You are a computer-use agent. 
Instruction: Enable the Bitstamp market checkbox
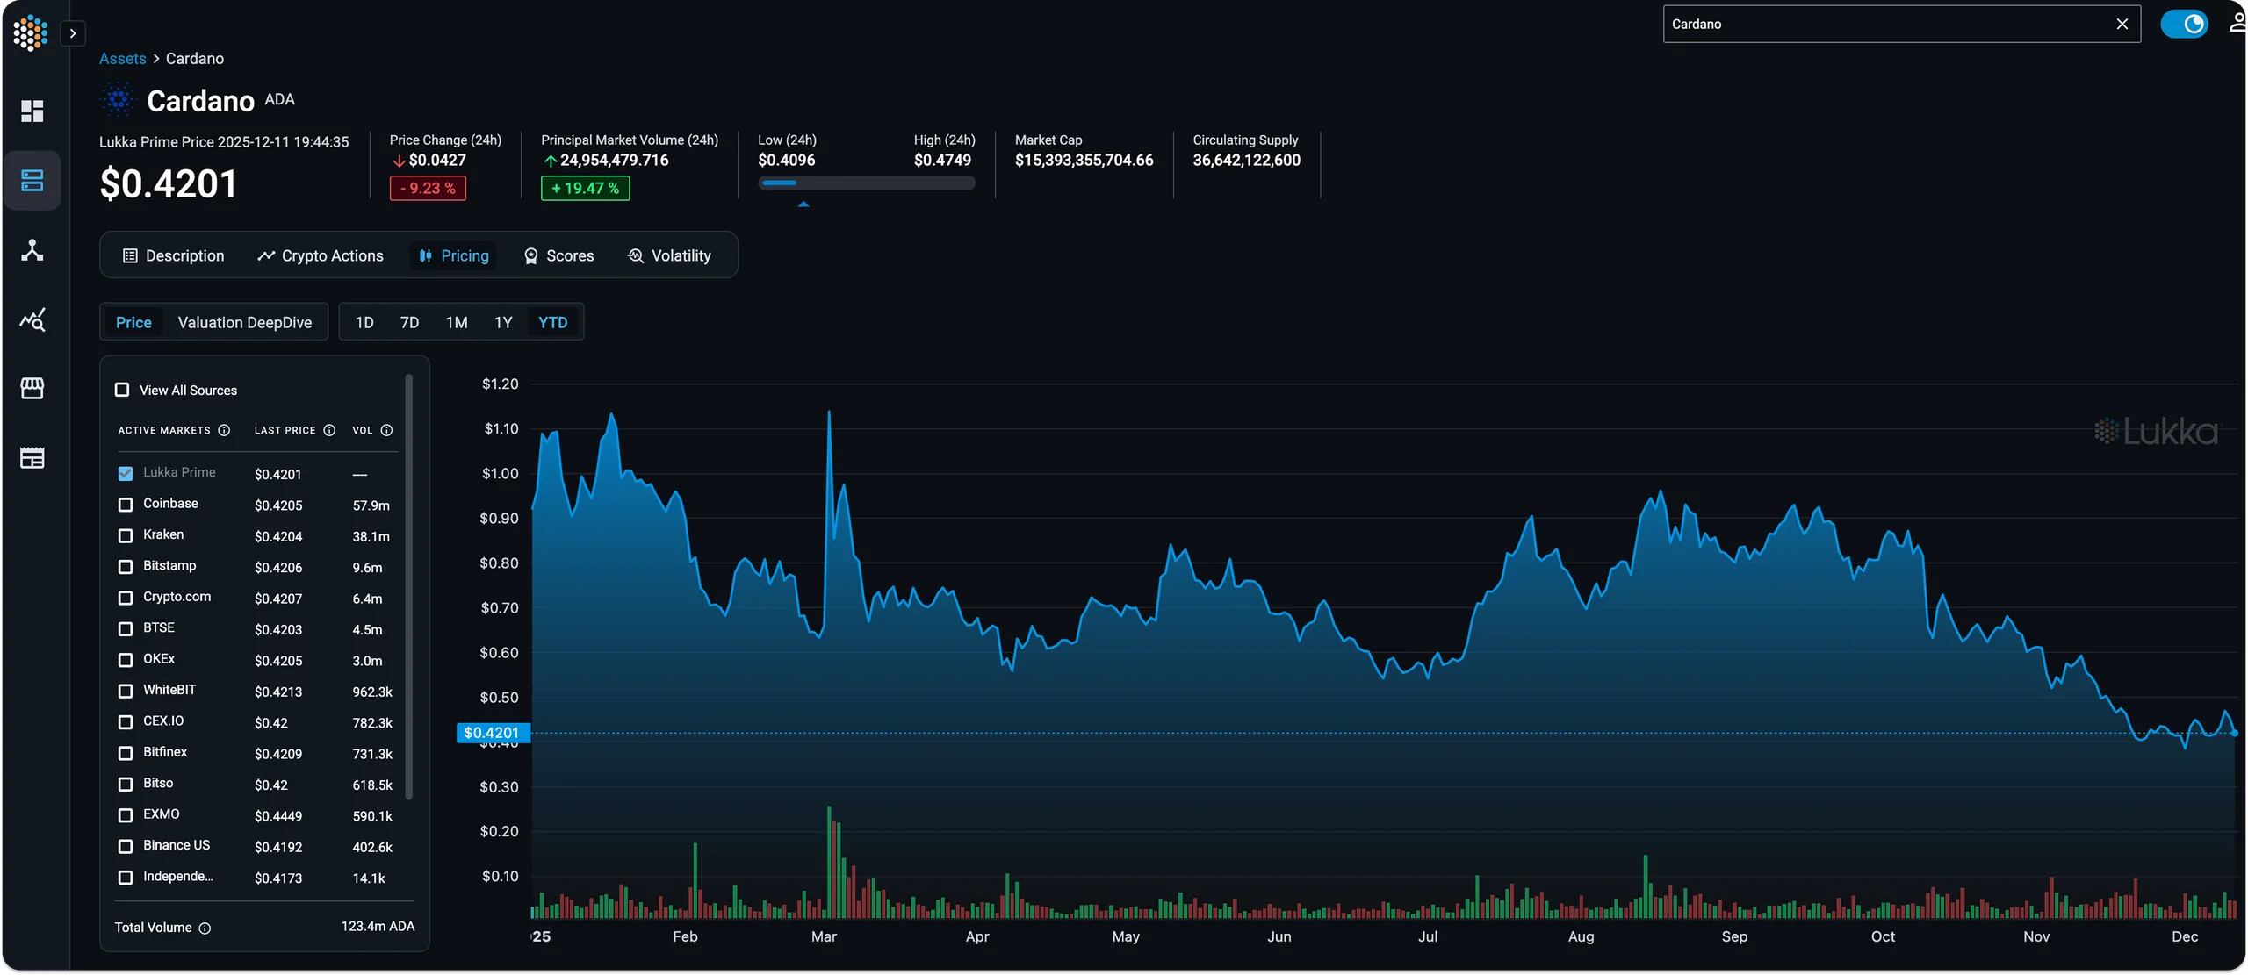coord(126,567)
